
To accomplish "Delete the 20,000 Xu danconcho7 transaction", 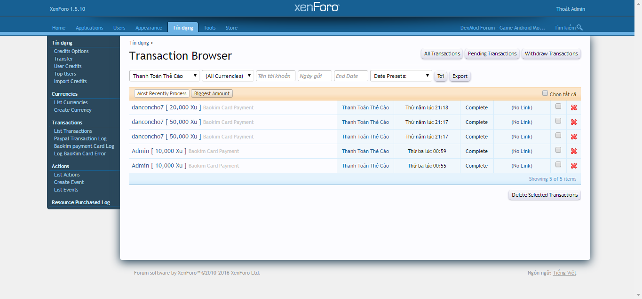I will [x=573, y=107].
